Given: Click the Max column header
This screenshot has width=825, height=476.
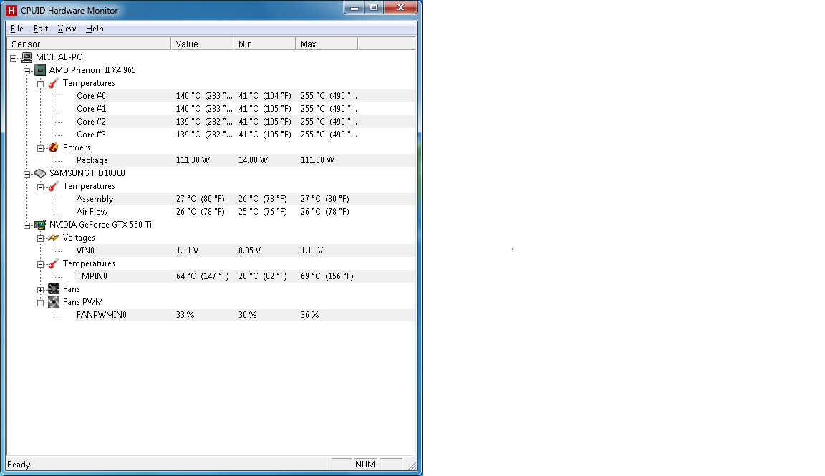Looking at the screenshot, I should pos(327,44).
